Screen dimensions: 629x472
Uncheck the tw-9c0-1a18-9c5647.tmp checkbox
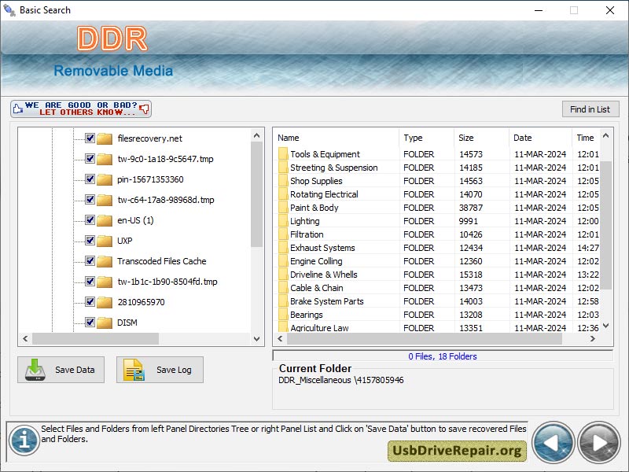pyautogui.click(x=90, y=159)
